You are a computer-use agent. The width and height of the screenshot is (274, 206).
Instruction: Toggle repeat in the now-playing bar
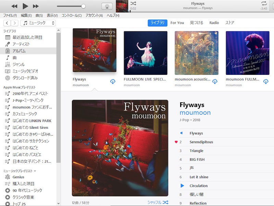264,3
